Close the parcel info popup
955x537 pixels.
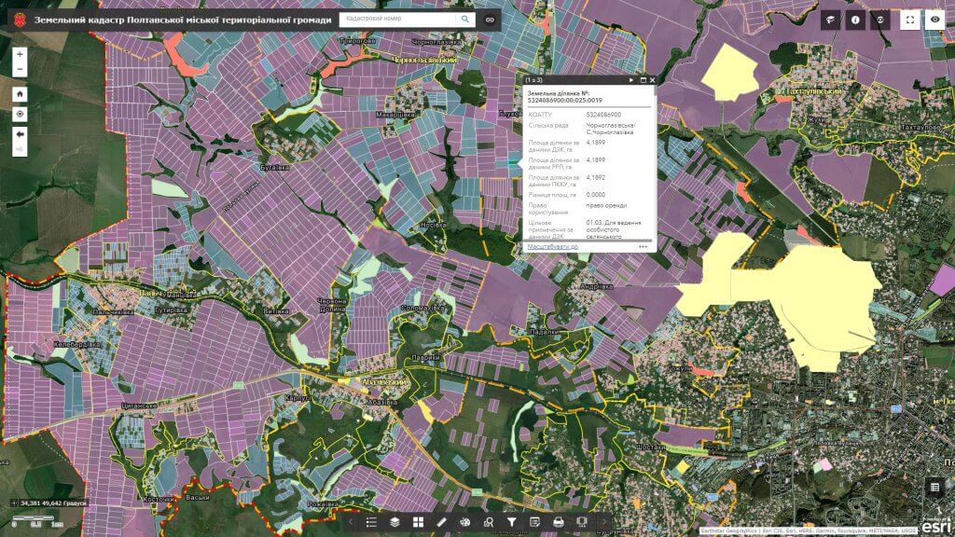652,80
